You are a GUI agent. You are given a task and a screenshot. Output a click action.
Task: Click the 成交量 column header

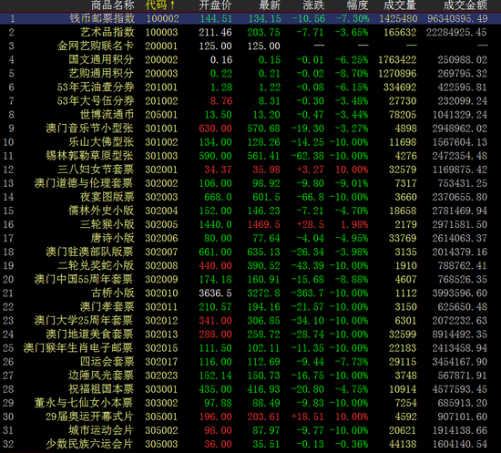click(400, 5)
